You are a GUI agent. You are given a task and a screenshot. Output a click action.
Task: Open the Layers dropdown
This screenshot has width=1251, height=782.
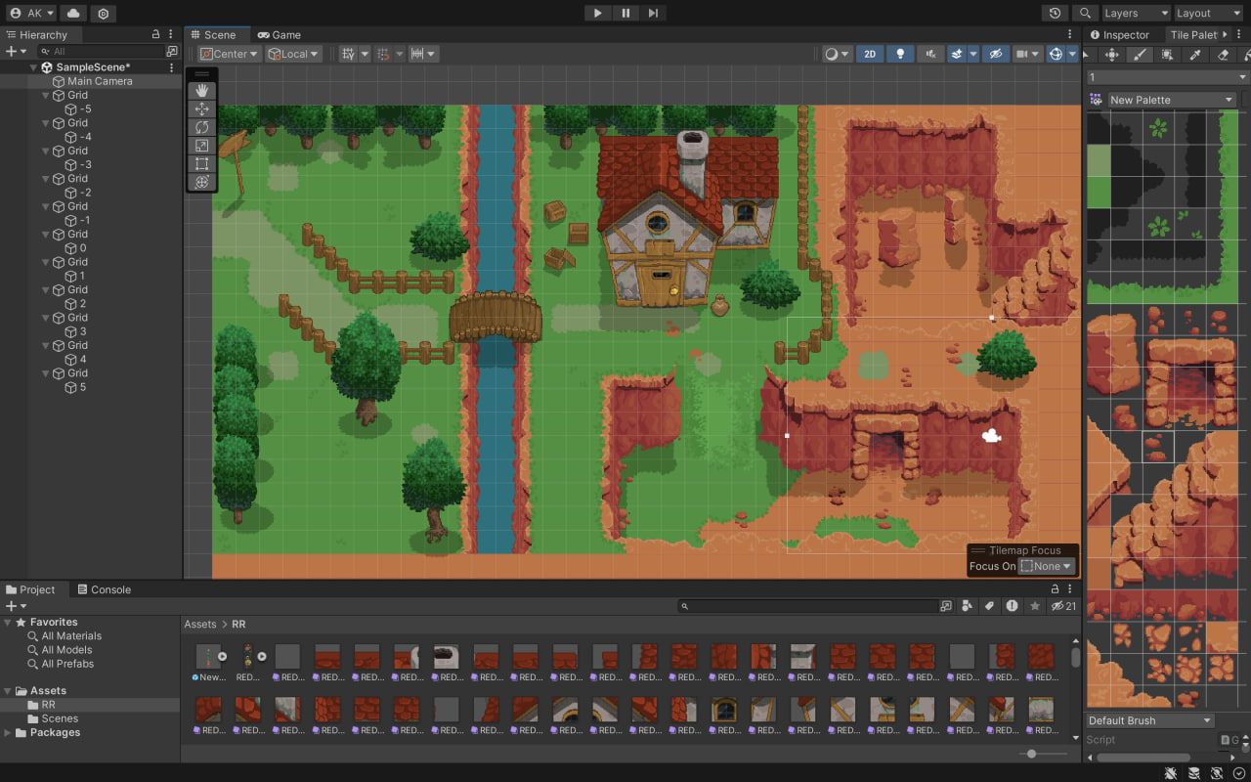pos(1135,13)
